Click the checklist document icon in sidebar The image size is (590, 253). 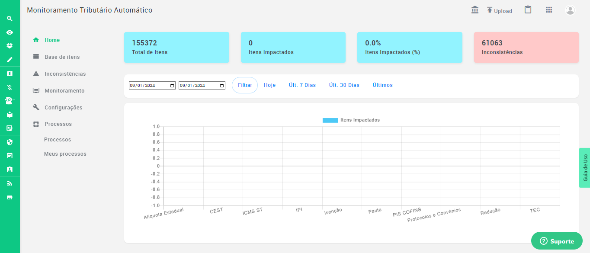[x=10, y=128]
